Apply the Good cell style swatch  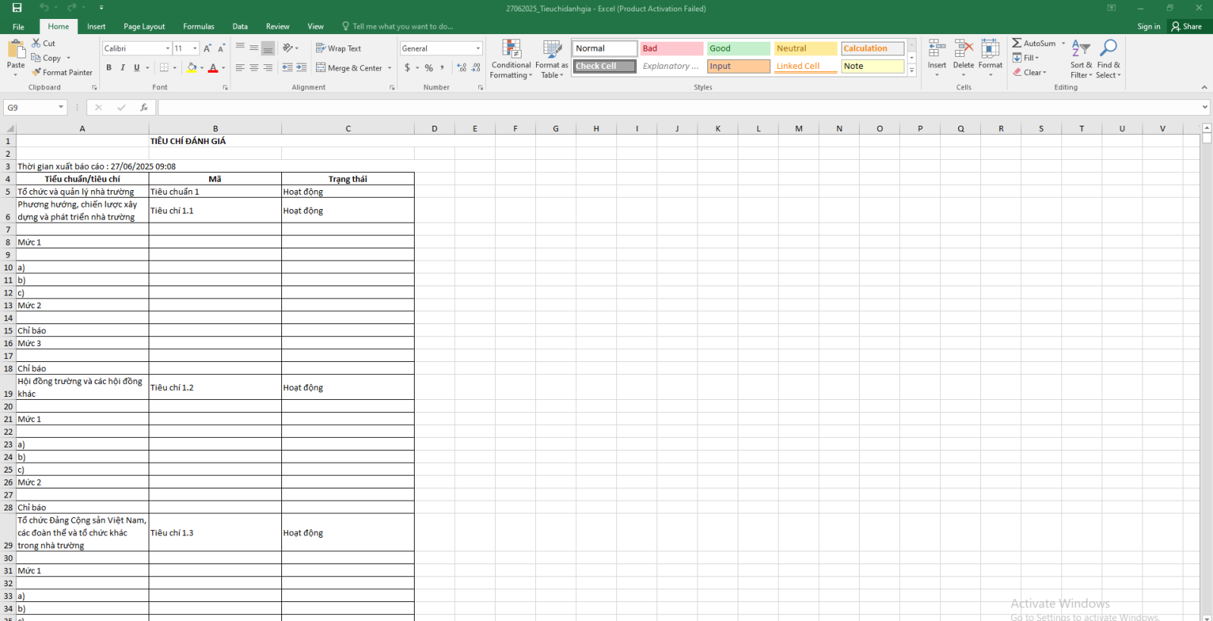pos(738,48)
